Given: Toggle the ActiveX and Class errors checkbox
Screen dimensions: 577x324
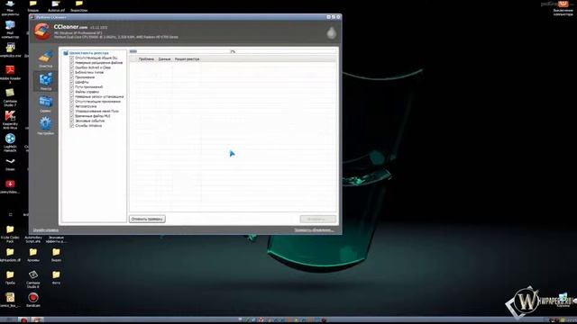Looking at the screenshot, I should click(72, 67).
